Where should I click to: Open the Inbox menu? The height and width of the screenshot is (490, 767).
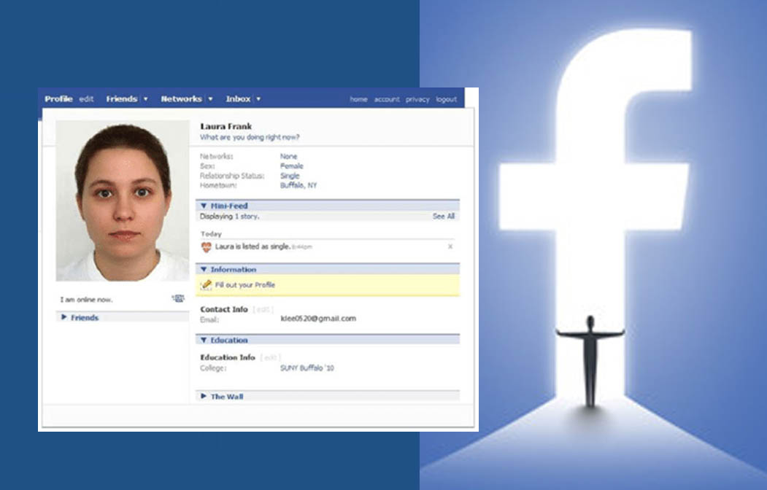(238, 98)
